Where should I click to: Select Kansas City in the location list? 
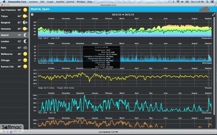14,66
